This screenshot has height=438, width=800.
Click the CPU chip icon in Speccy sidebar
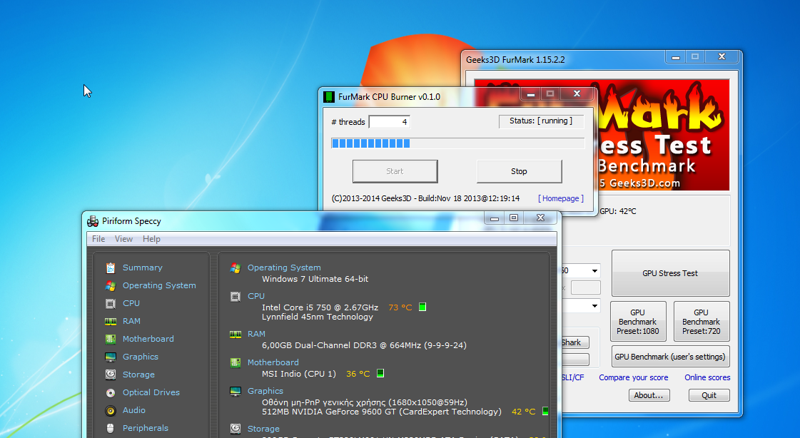click(x=110, y=303)
